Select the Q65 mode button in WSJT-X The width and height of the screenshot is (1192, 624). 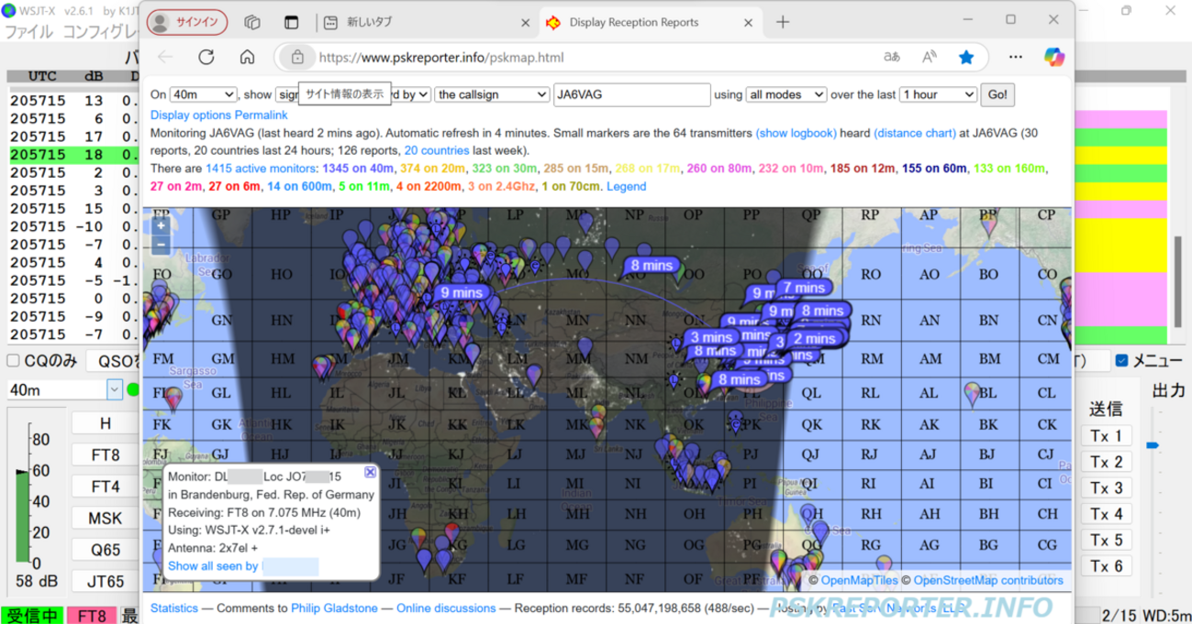pos(106,550)
